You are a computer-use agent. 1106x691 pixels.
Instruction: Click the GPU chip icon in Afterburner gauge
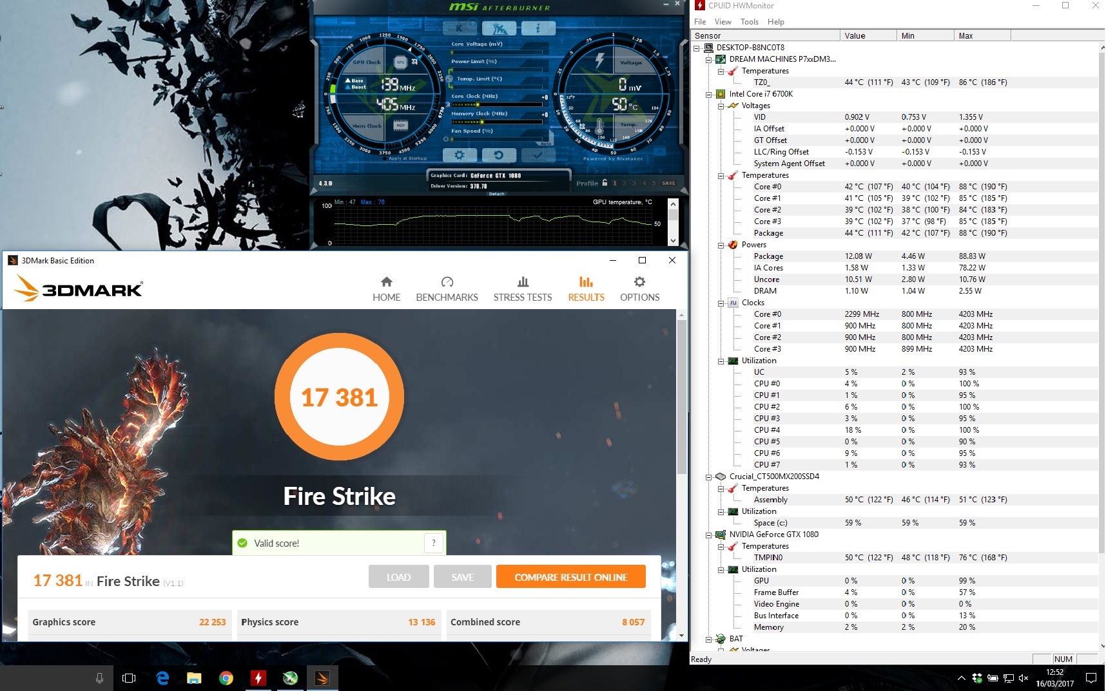pos(401,62)
